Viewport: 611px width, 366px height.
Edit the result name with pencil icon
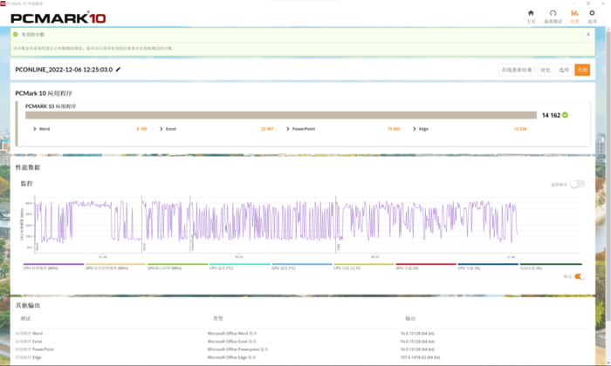pyautogui.click(x=118, y=69)
